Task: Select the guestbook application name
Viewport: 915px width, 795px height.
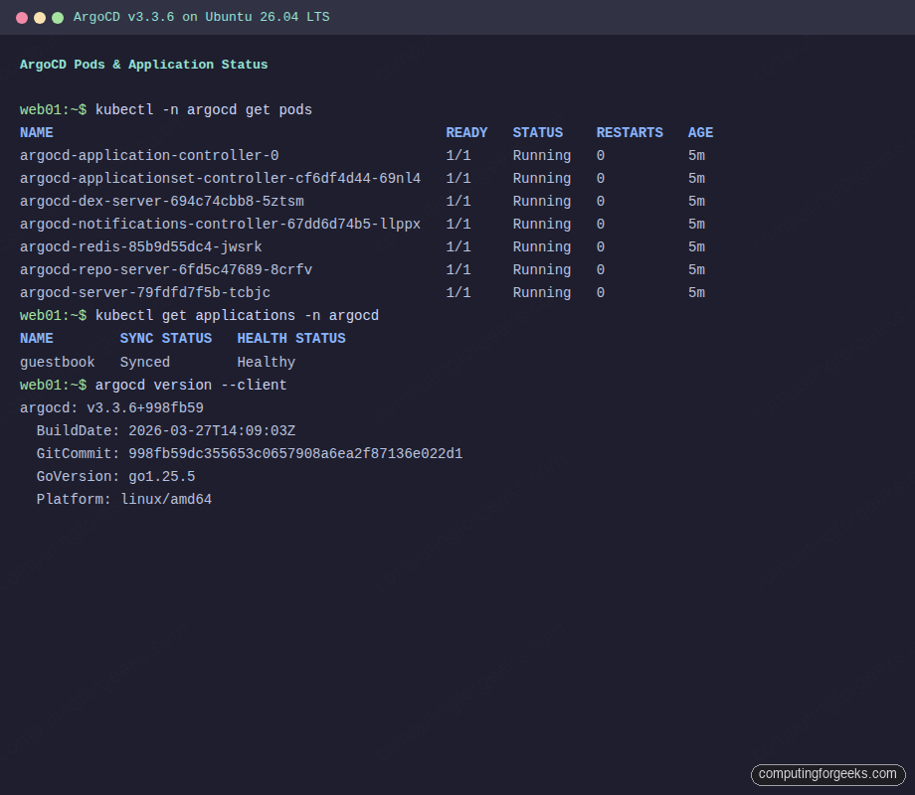Action: (x=57, y=362)
